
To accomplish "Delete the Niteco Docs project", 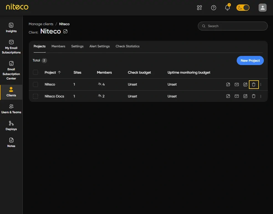I will (x=254, y=96).
